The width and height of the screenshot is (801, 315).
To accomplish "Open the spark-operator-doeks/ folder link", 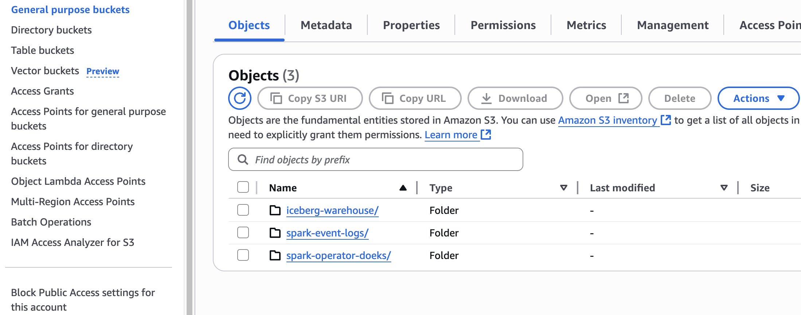I will coord(339,255).
